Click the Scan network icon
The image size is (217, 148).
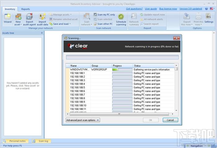click(86, 17)
